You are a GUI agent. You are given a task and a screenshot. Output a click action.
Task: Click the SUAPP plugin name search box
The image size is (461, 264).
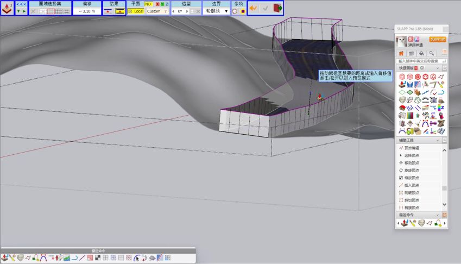click(x=421, y=61)
